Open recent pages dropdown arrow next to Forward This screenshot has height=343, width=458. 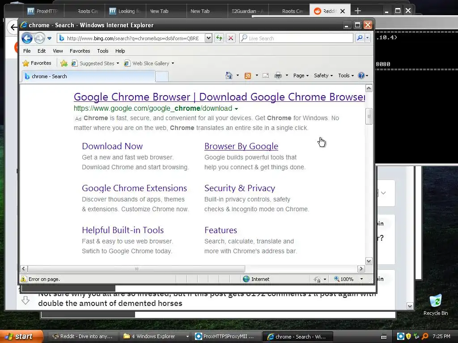(x=49, y=38)
